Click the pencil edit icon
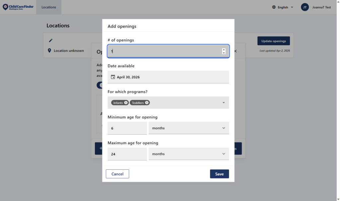340x201 pixels. click(51, 41)
